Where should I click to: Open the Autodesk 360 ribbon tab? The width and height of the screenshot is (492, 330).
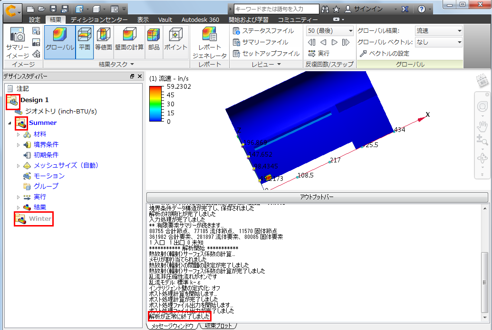pyautogui.click(x=200, y=19)
